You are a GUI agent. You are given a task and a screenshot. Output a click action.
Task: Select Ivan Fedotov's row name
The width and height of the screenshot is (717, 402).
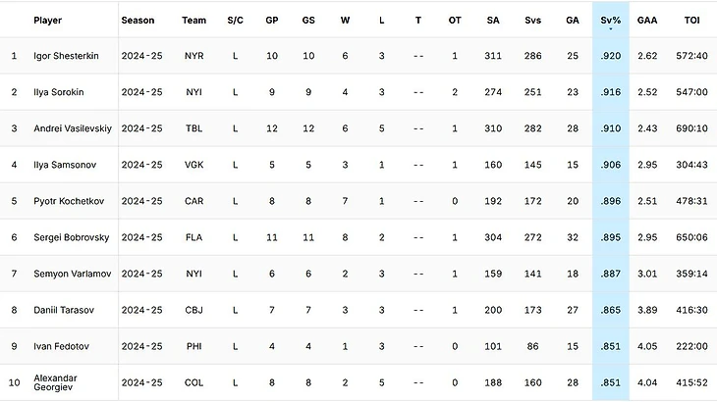[61, 346]
